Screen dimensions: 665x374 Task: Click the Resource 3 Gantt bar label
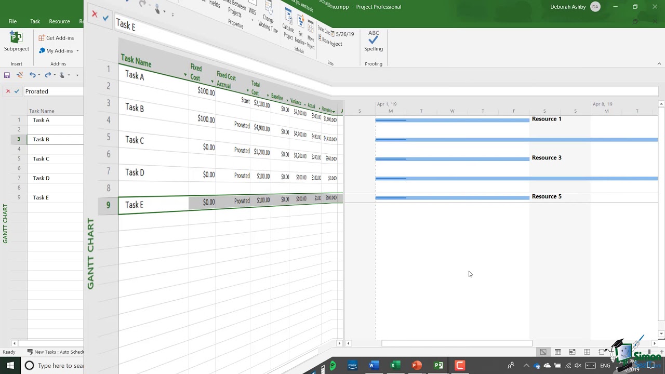(547, 158)
